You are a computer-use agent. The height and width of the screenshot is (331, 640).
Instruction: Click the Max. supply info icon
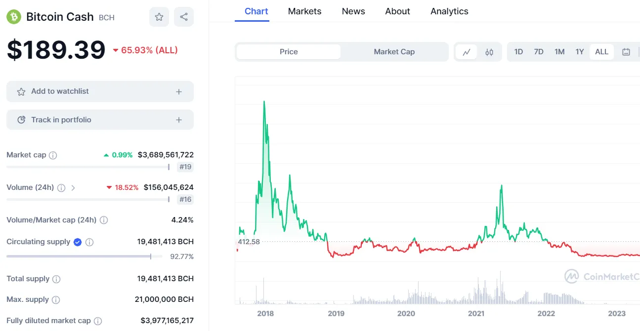tap(56, 300)
